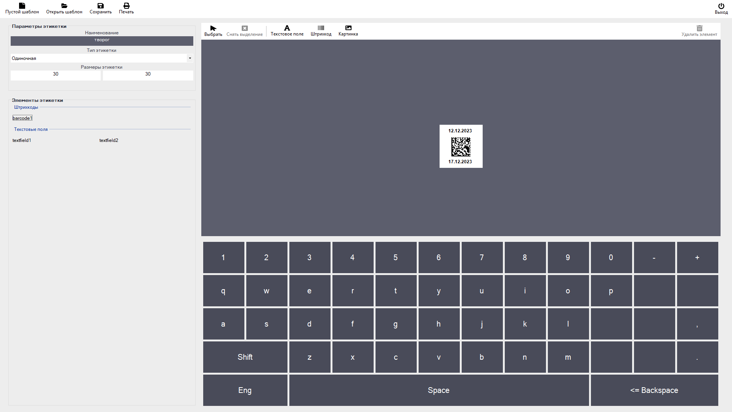The height and width of the screenshot is (412, 732).
Task: Tap the y key on the keyboard
Action: (439, 291)
